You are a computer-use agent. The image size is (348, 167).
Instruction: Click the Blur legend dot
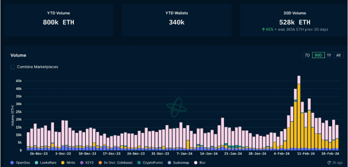coord(196,163)
